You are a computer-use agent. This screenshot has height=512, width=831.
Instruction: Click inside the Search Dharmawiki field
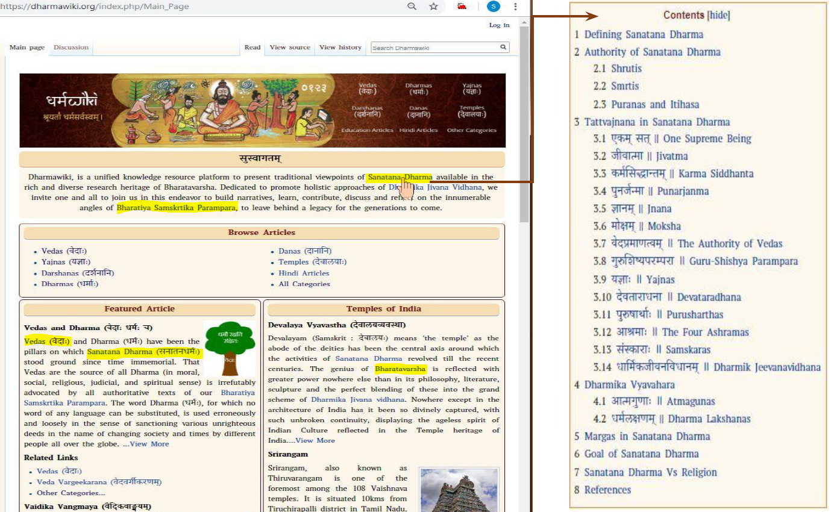(x=434, y=48)
